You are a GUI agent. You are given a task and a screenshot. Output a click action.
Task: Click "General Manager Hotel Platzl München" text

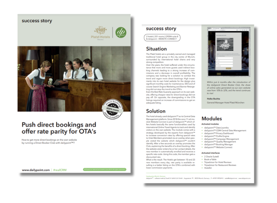coord(226,103)
